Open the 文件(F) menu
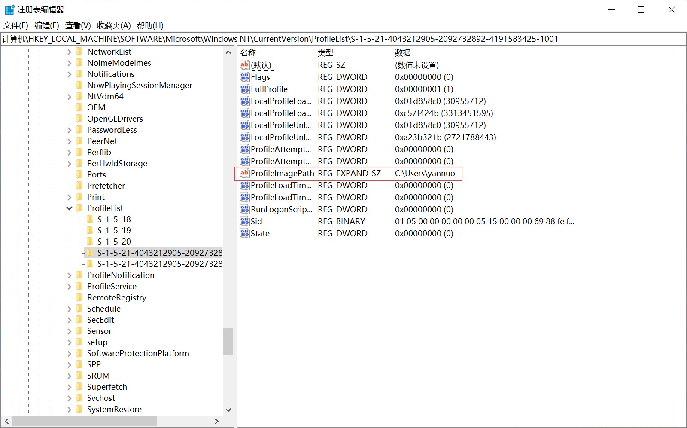Viewport: 687px width, 428px height. pos(16,25)
